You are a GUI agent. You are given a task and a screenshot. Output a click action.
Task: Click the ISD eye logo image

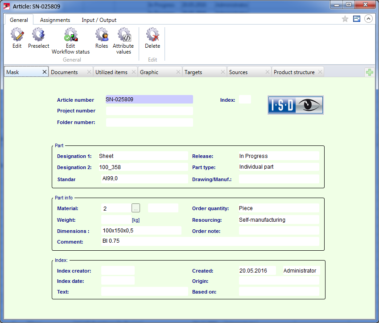[x=295, y=105]
